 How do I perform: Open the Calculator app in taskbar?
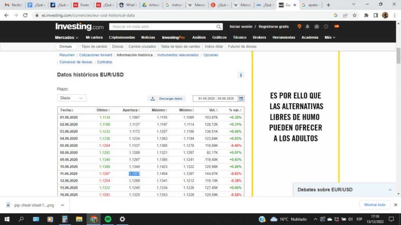65,219
